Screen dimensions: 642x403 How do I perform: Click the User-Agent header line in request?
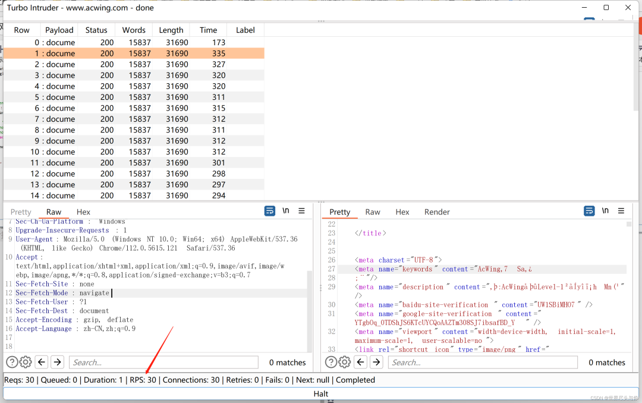pos(156,243)
